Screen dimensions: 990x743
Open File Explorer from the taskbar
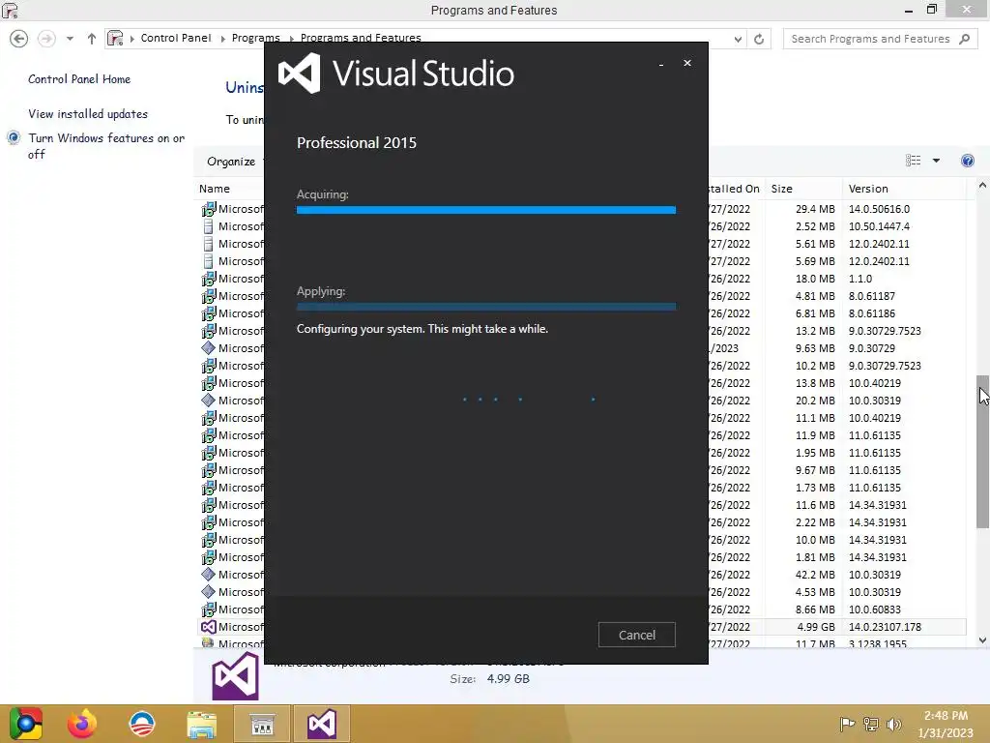pos(201,725)
